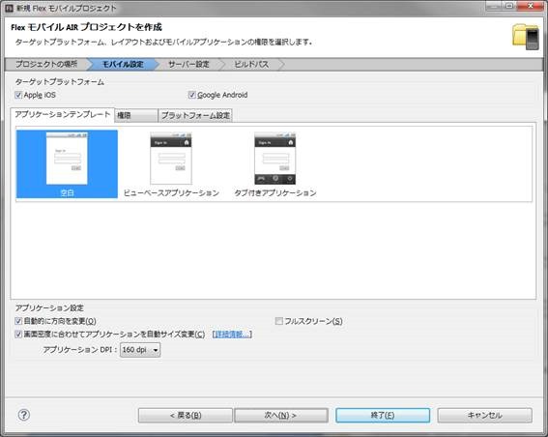The image size is (548, 437).
Task: Click the 終了(F) finish button
Action: click(x=383, y=416)
